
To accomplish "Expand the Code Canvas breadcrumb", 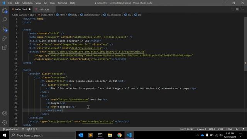I will pyautogui.click(x=19, y=15).
